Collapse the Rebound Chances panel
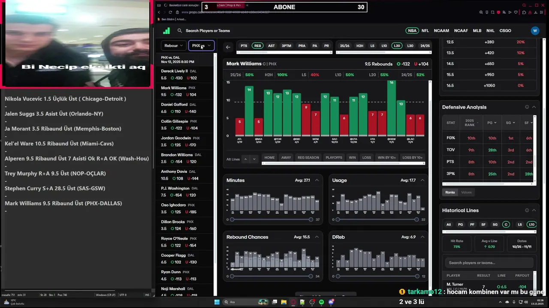The width and height of the screenshot is (549, 308). pyautogui.click(x=317, y=237)
